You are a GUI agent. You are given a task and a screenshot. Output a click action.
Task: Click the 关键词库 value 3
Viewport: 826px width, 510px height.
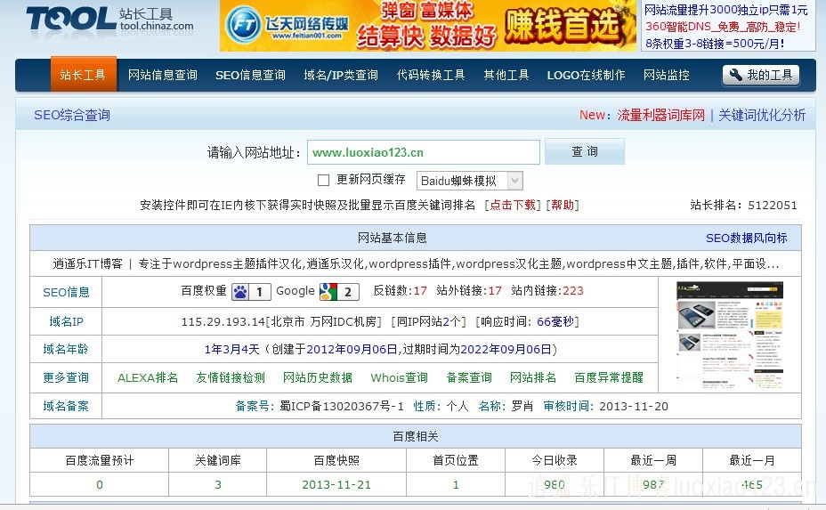tap(217, 485)
